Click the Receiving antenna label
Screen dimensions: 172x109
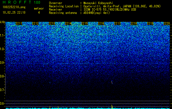(63, 13)
